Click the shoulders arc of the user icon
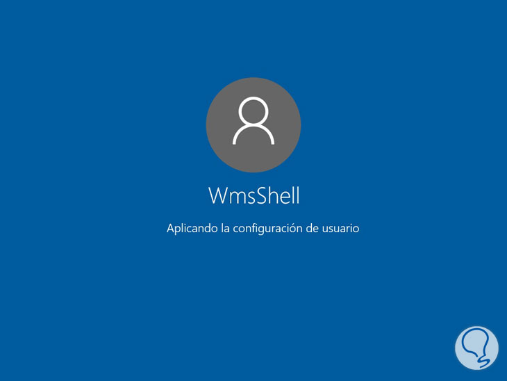This screenshot has height=381, width=507. [253, 134]
